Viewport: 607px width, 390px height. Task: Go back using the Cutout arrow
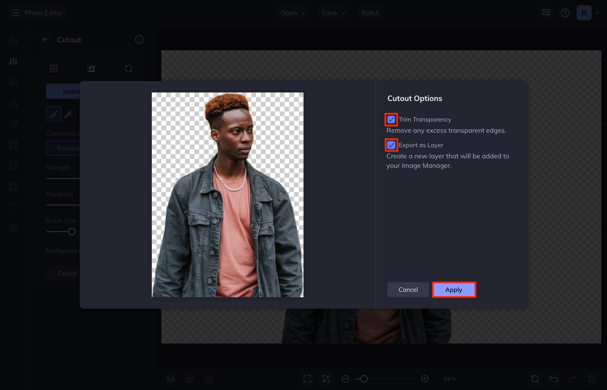coord(46,39)
